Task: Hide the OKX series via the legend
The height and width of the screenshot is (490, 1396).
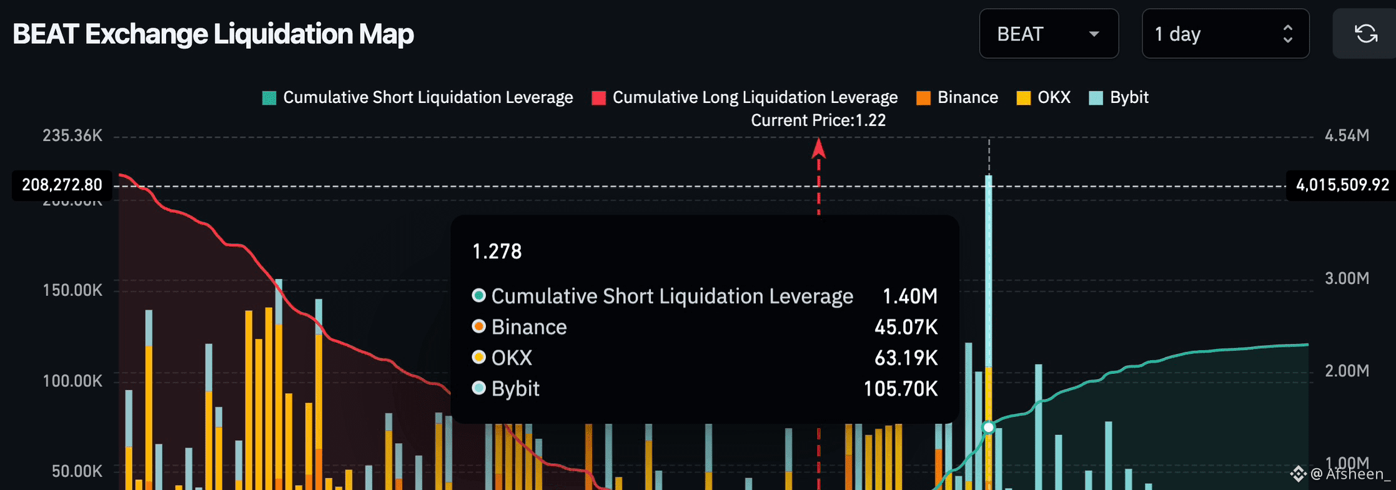Action: pos(1044,97)
